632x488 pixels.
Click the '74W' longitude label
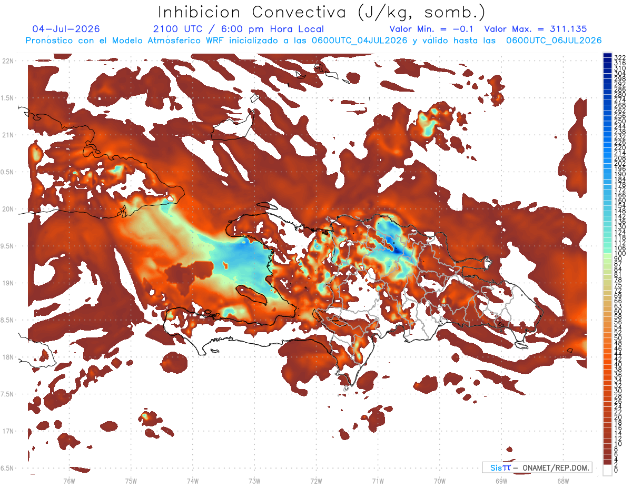[x=193, y=481]
